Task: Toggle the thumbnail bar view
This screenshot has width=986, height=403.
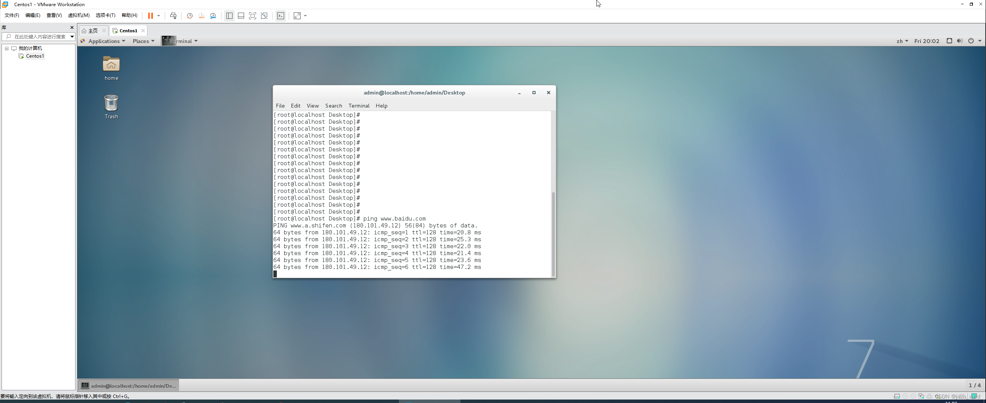Action: coord(241,16)
